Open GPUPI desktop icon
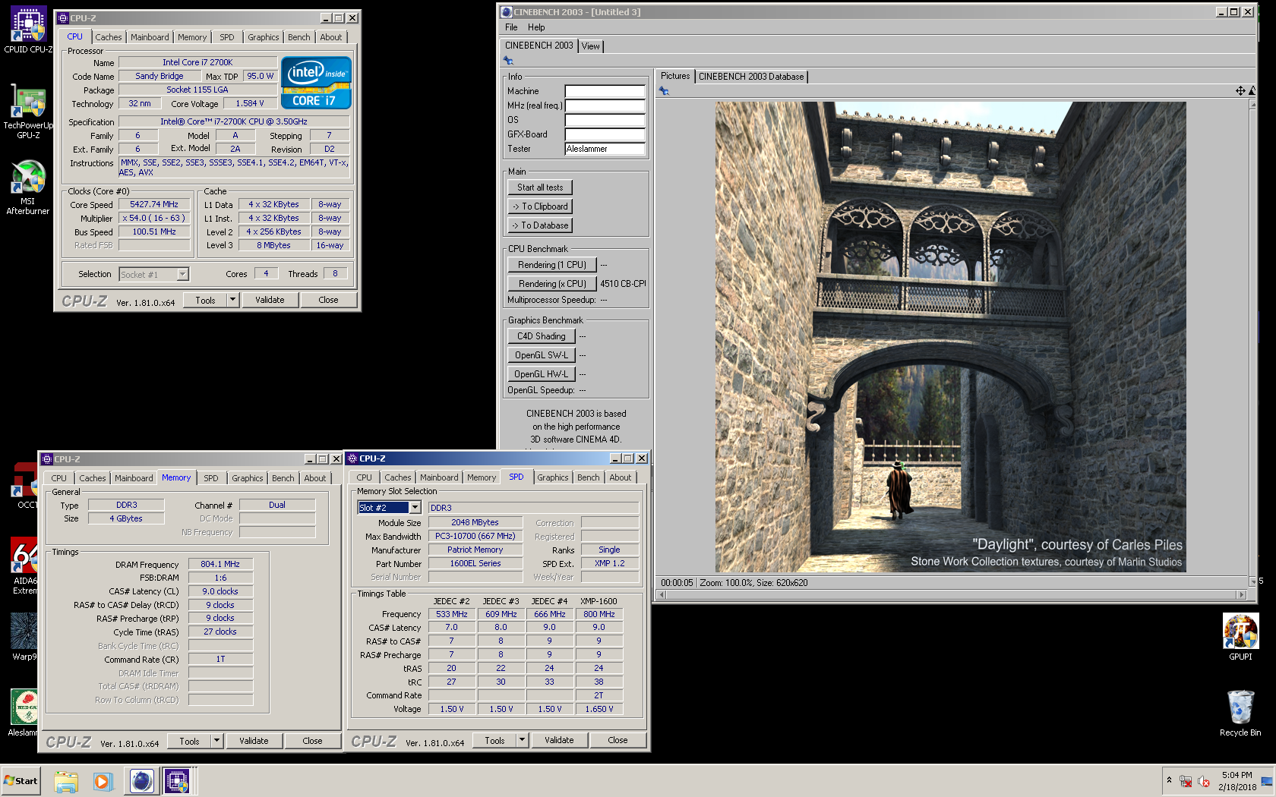The width and height of the screenshot is (1276, 797). (1240, 637)
